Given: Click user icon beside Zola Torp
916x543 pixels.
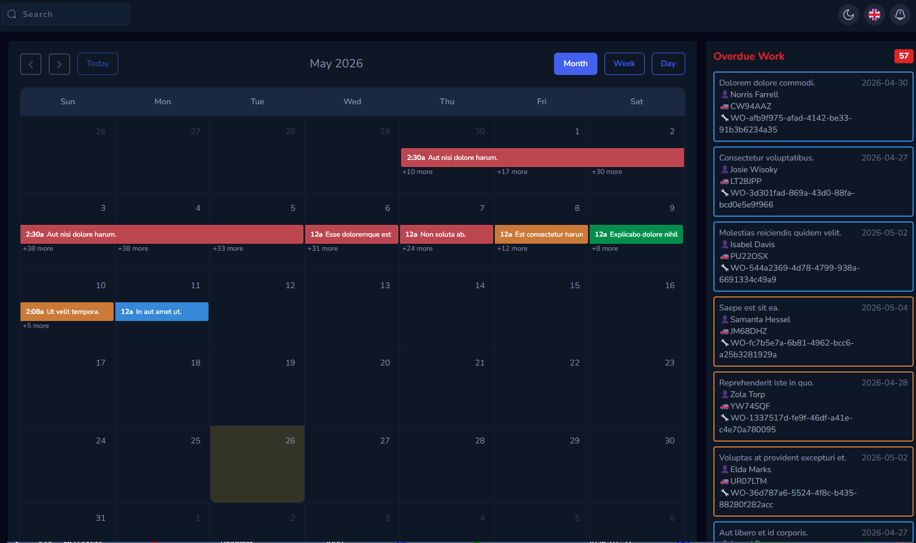Looking at the screenshot, I should pos(724,395).
